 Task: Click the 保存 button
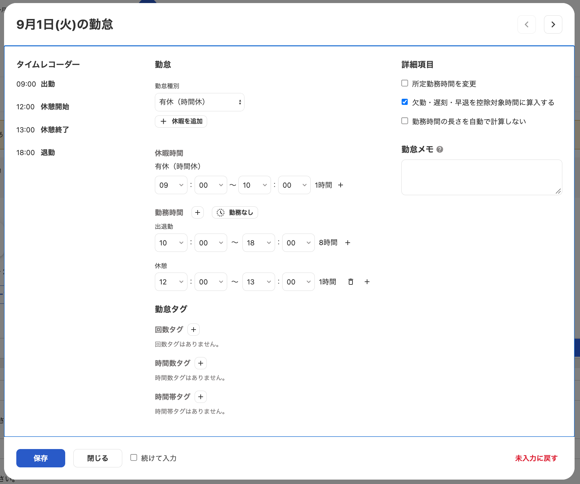(41, 458)
